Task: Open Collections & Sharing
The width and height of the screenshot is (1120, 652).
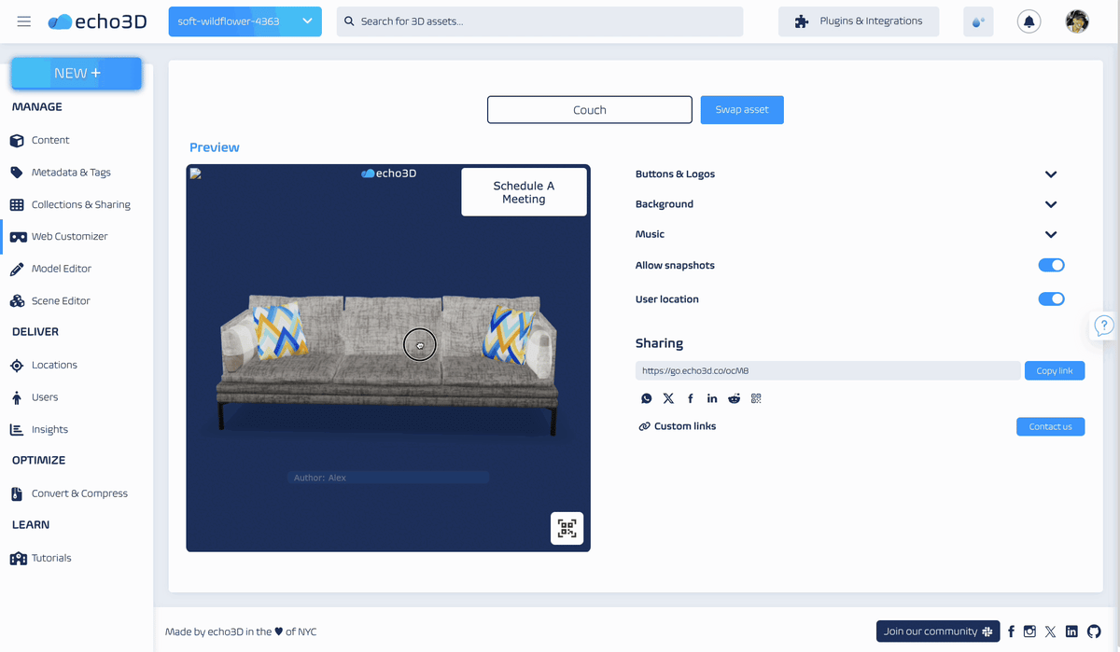Action: tap(81, 204)
